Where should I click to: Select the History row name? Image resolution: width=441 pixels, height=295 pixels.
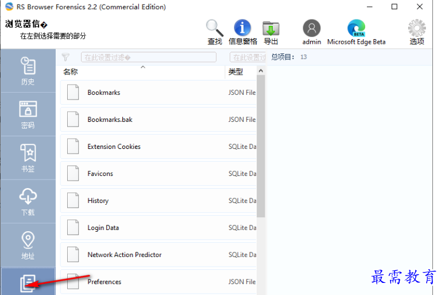[98, 201]
